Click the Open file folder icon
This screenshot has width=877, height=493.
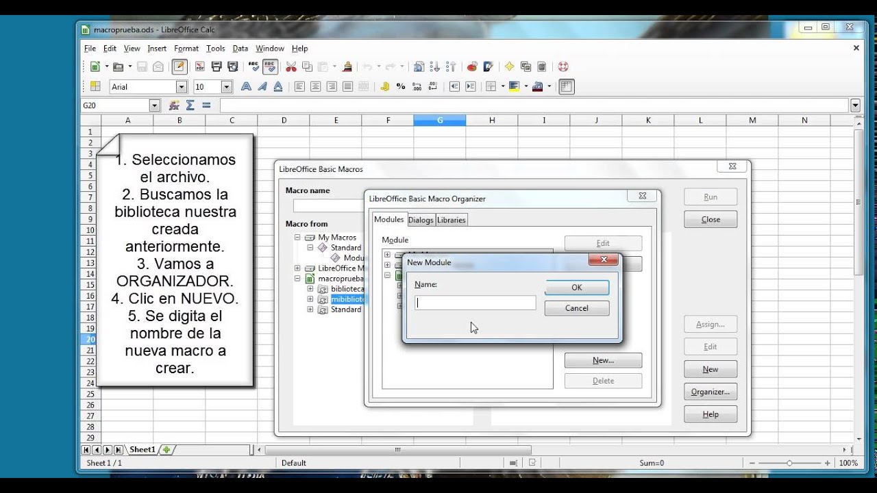point(119,66)
